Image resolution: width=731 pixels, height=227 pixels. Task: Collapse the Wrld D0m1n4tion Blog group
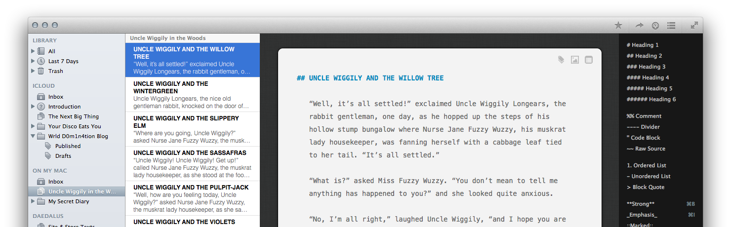[33, 136]
